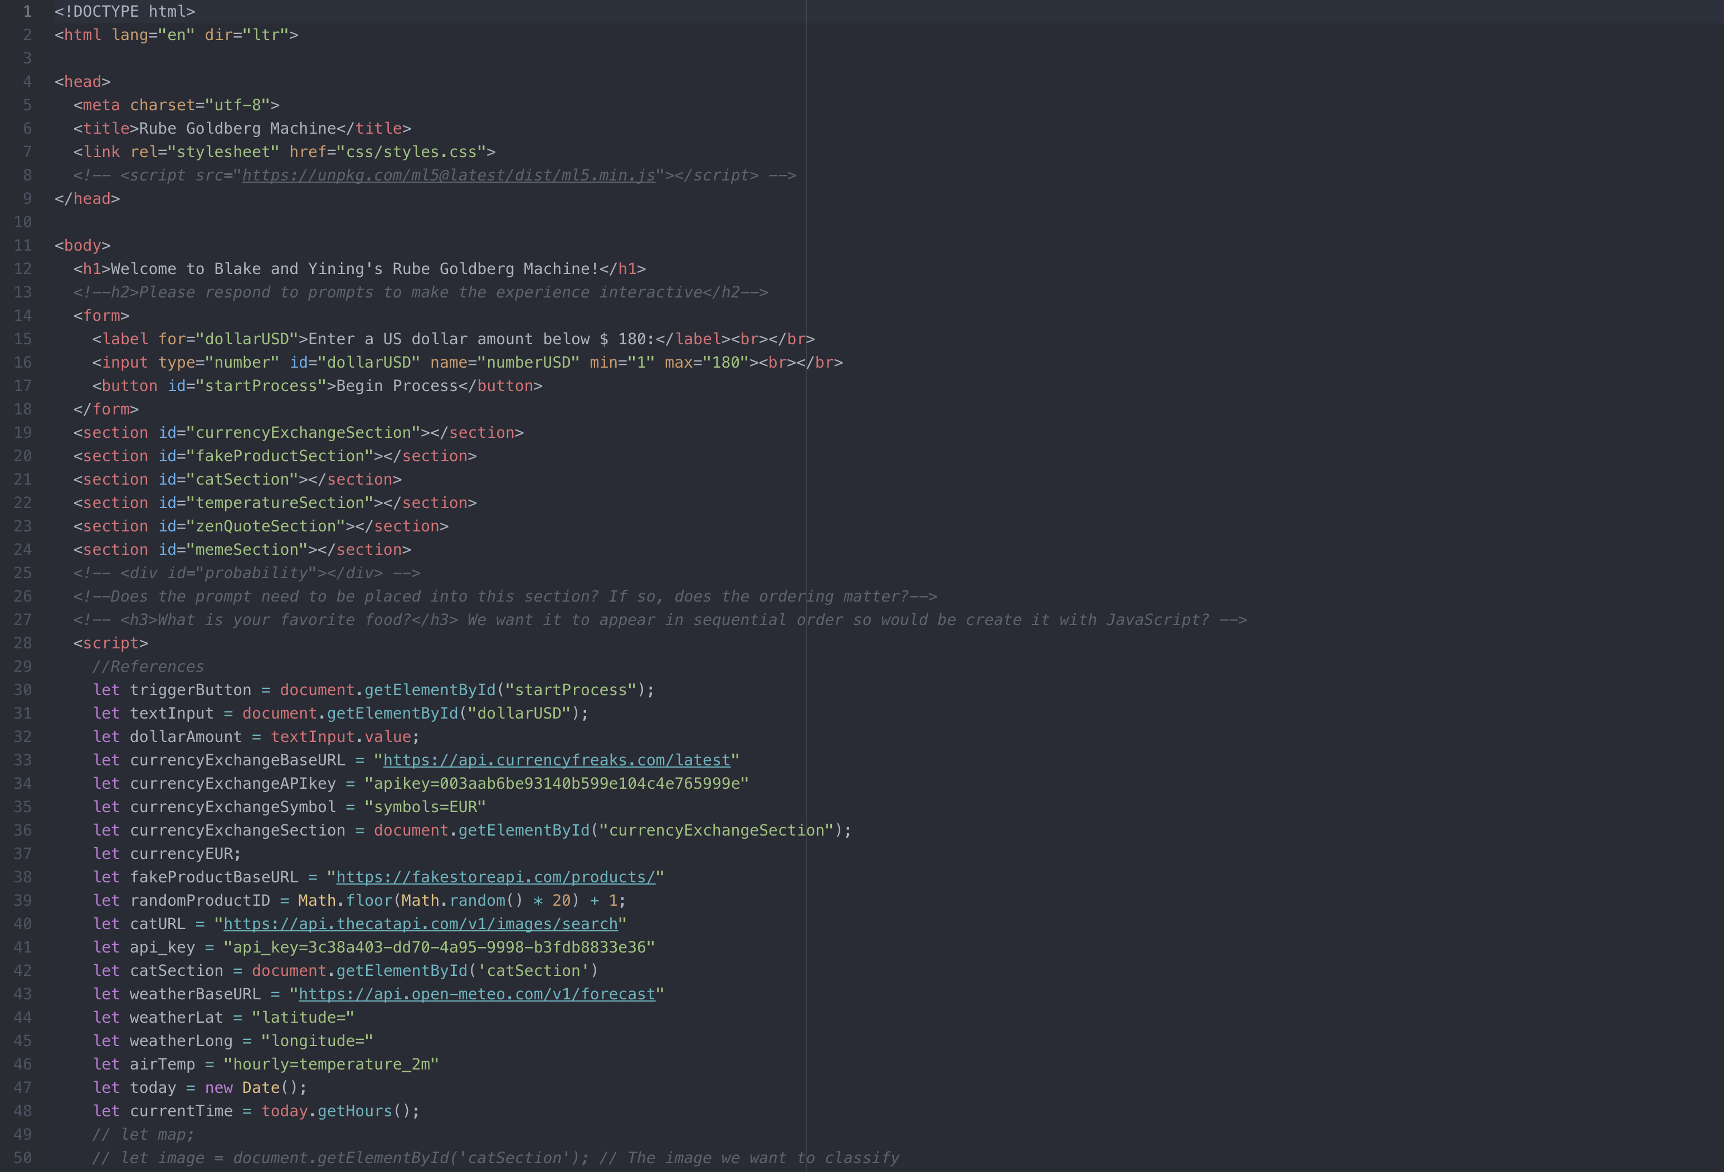This screenshot has width=1724, height=1172.
Task: Click the "fakeProductSection" id string
Action: click(280, 456)
